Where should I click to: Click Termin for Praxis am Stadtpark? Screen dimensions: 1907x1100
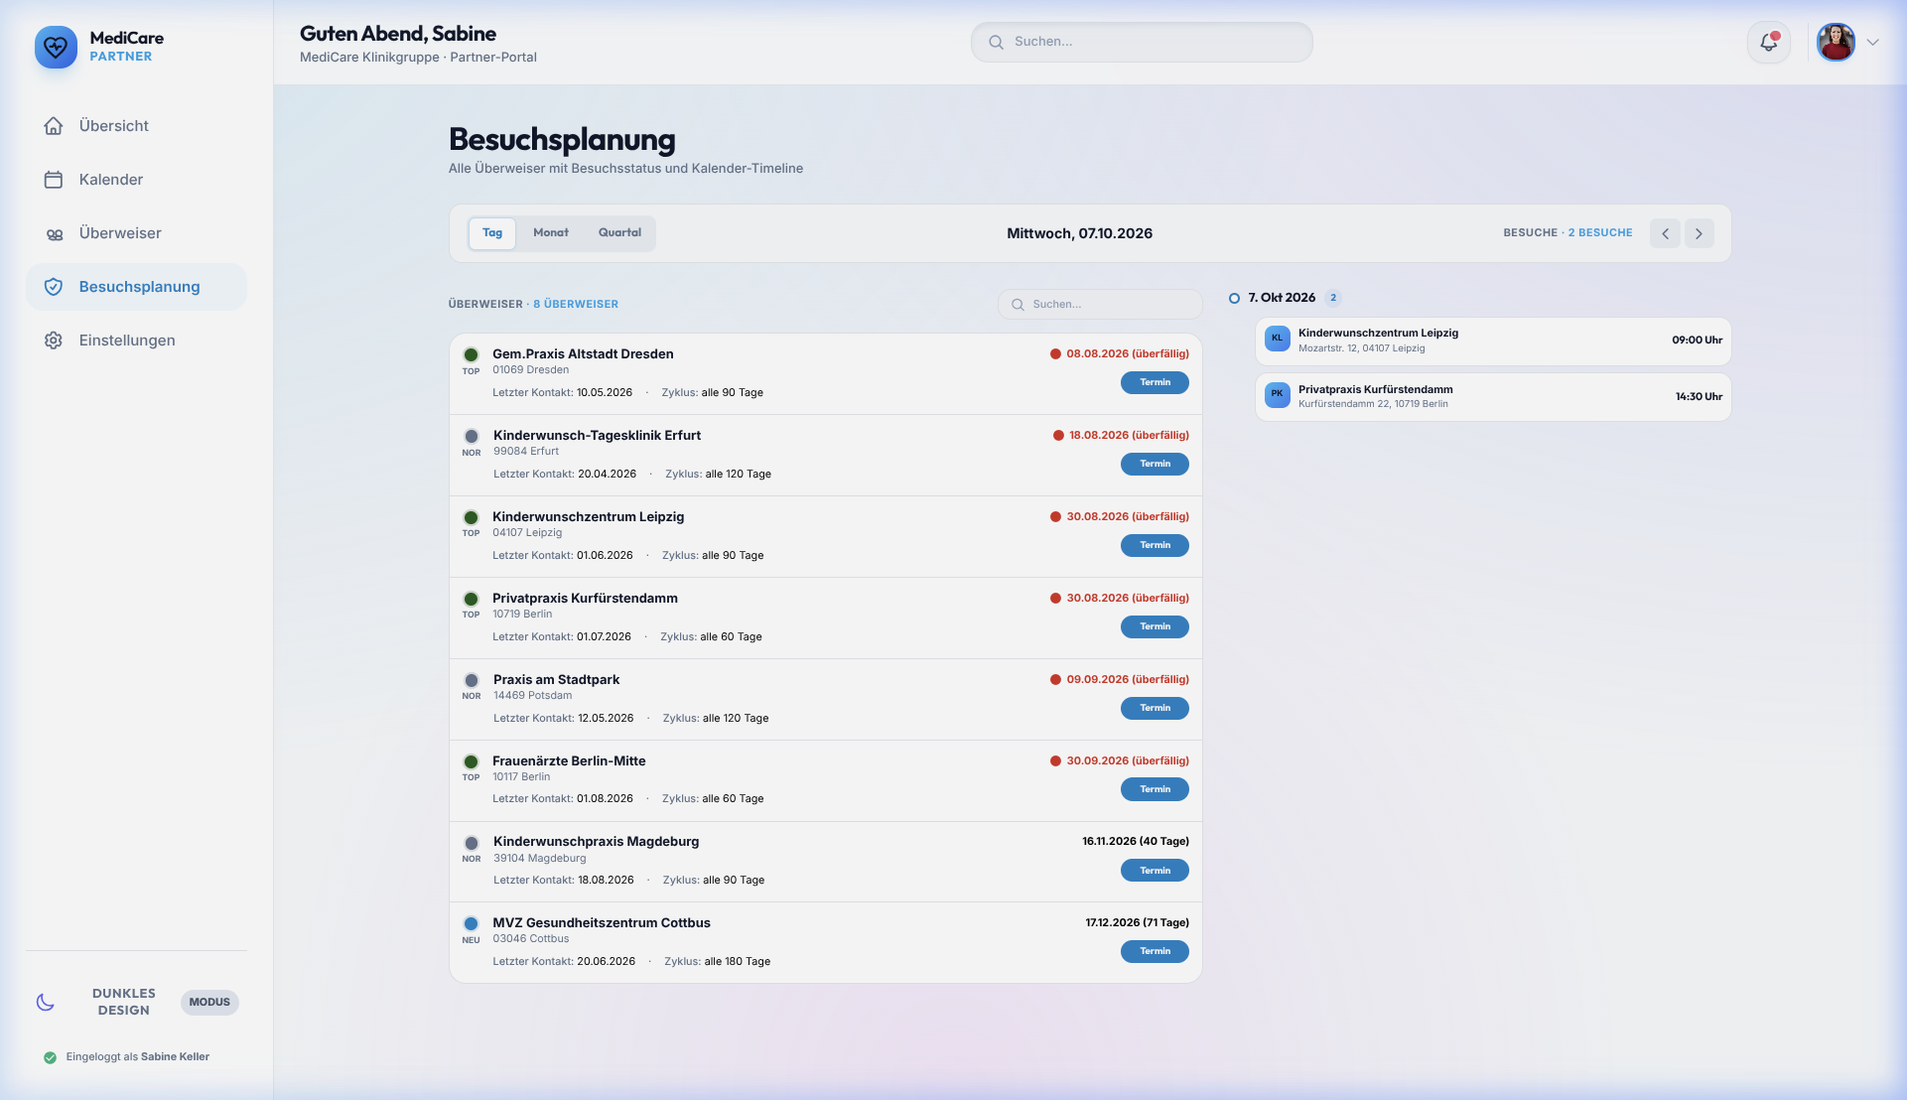[x=1155, y=708]
